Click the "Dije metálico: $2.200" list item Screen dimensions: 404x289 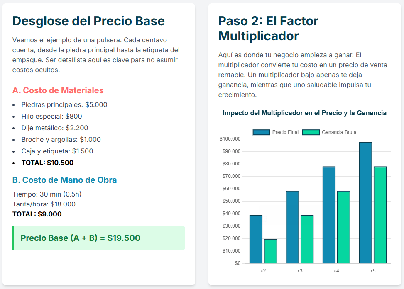coord(55,128)
